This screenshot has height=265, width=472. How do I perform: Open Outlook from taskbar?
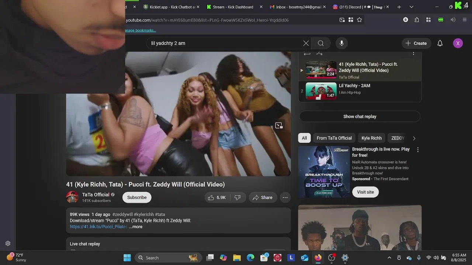[x=305, y=258]
